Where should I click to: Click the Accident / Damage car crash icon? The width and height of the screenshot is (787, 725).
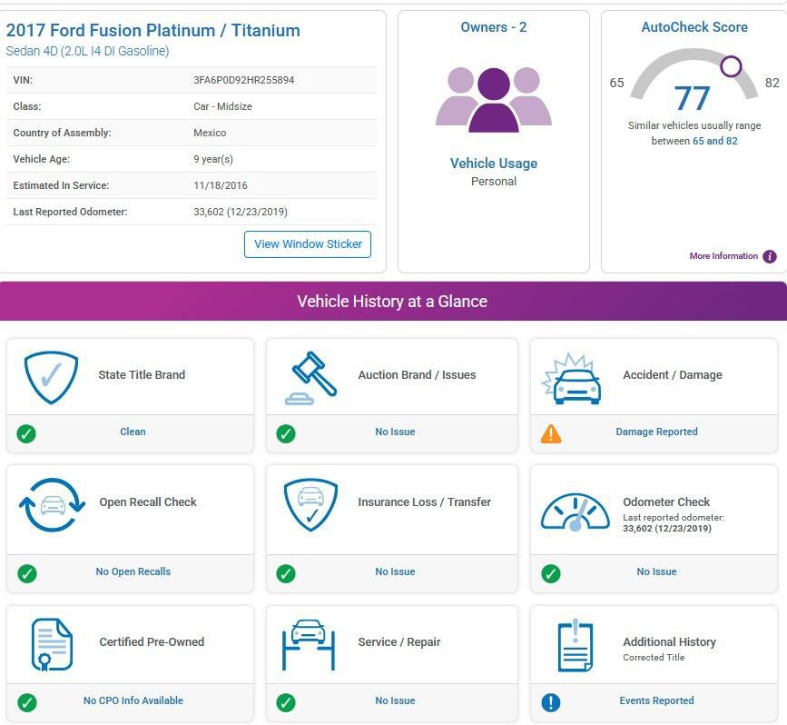click(572, 378)
